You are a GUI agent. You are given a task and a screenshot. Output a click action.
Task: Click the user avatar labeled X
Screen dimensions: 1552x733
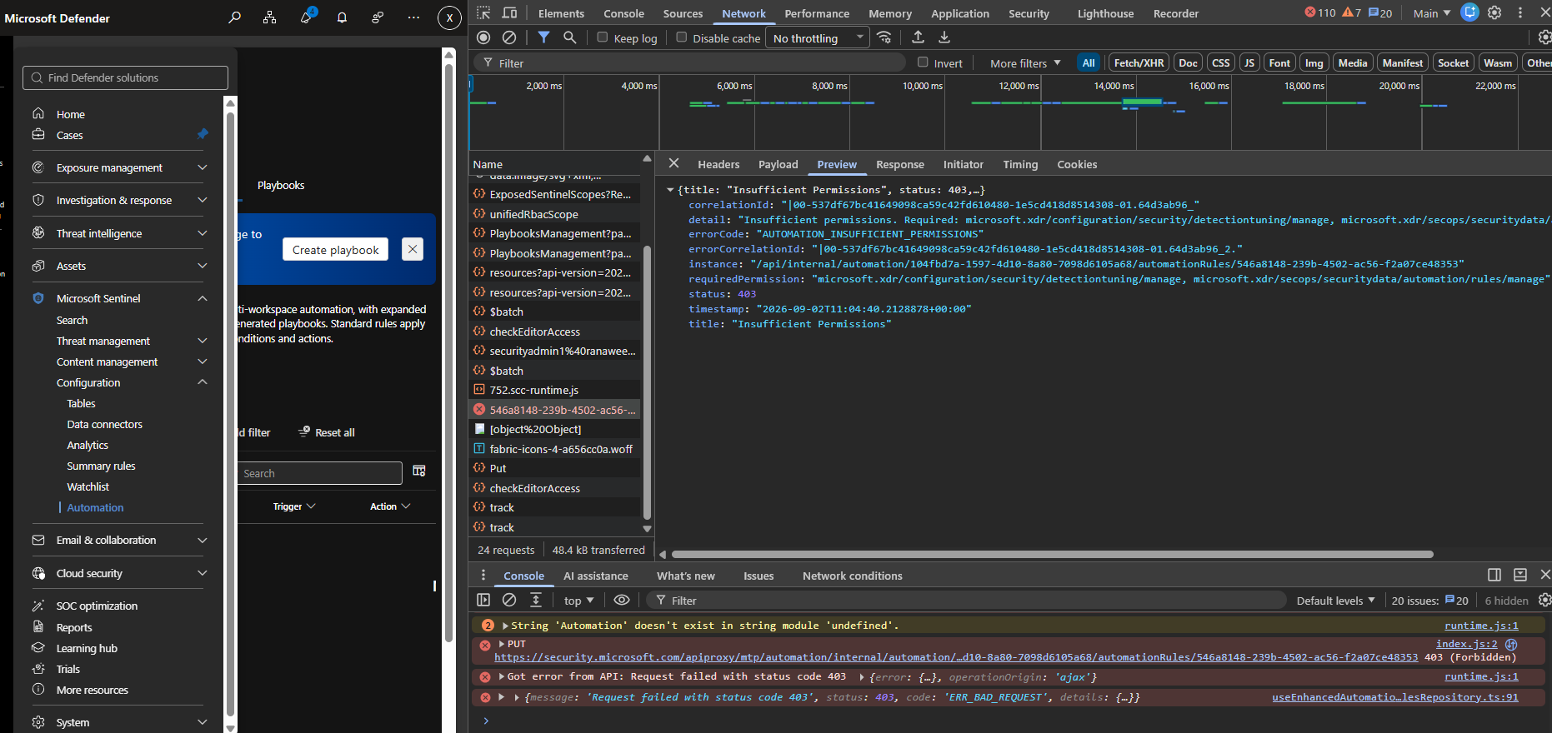point(449,17)
